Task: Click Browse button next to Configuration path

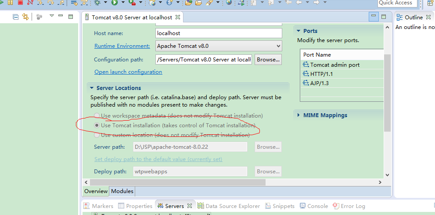Action: point(268,59)
